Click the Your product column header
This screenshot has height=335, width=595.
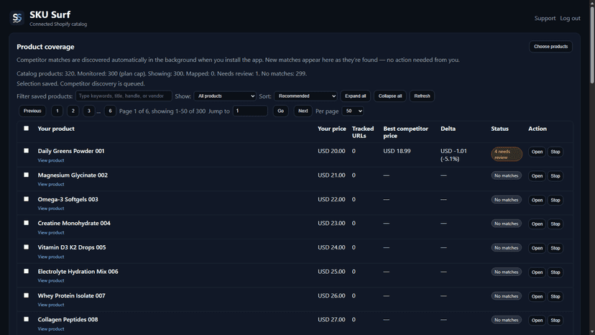[56, 129]
